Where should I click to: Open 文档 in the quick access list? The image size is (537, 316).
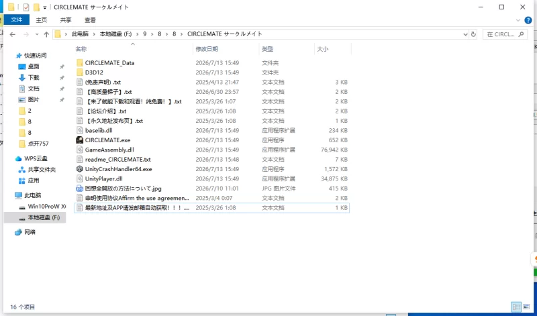click(x=34, y=89)
